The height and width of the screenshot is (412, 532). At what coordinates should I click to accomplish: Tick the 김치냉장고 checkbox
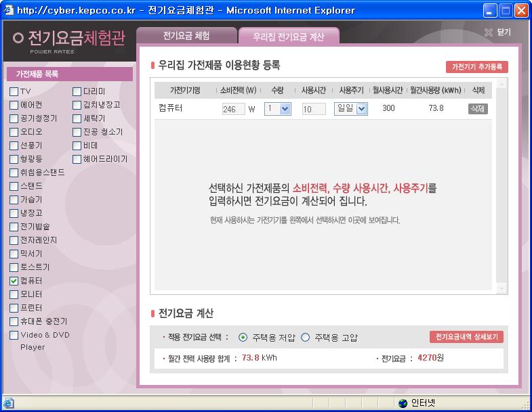77,105
